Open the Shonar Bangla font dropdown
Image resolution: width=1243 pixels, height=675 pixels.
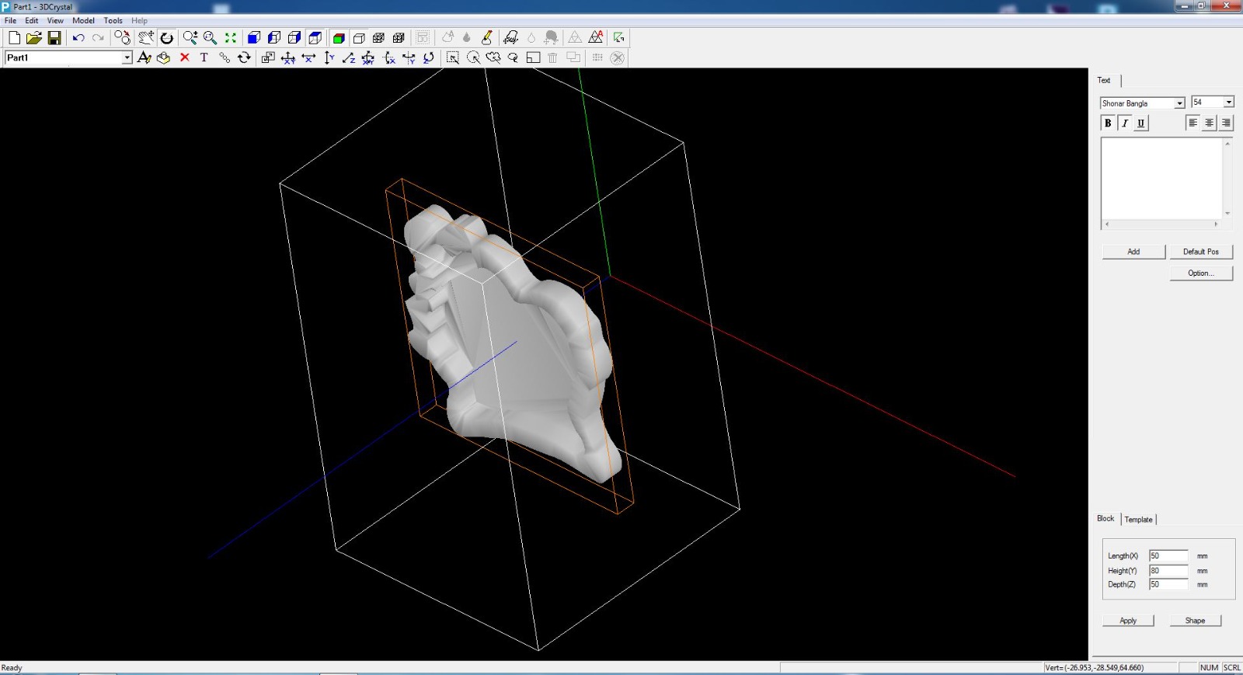point(1179,103)
